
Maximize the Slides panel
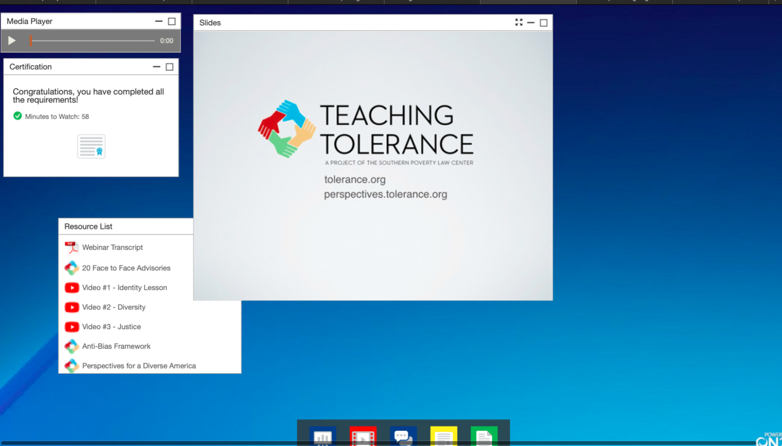(543, 23)
